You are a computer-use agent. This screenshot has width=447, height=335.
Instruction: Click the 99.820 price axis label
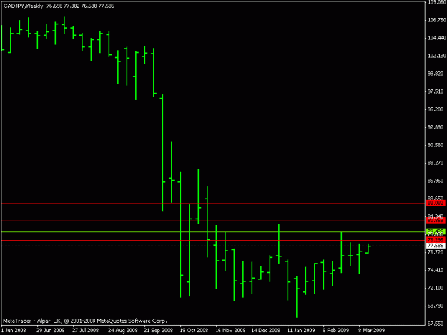436,74
